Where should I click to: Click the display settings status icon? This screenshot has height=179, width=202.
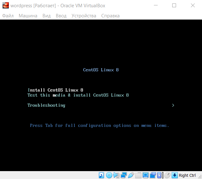(x=146, y=175)
